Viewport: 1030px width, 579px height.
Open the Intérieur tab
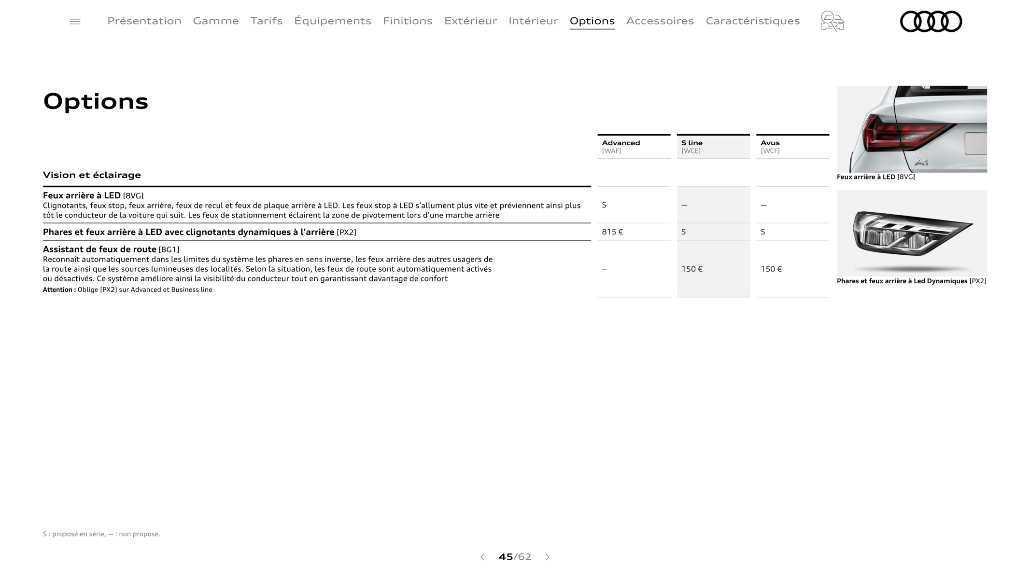pyautogui.click(x=534, y=21)
